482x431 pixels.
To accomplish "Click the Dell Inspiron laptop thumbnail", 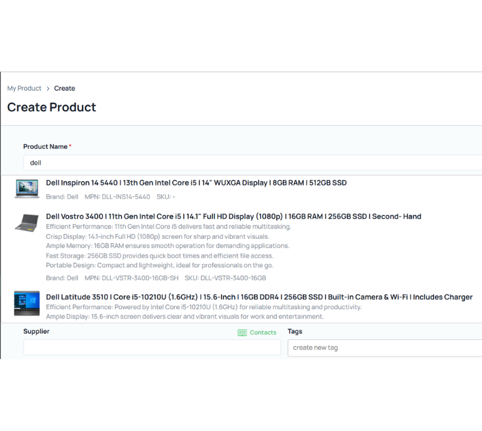I will 26,189.
